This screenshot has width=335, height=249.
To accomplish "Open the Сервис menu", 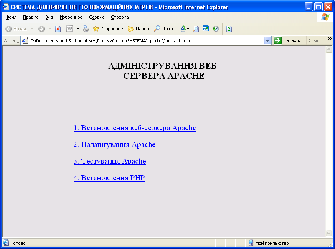I will (x=96, y=17).
